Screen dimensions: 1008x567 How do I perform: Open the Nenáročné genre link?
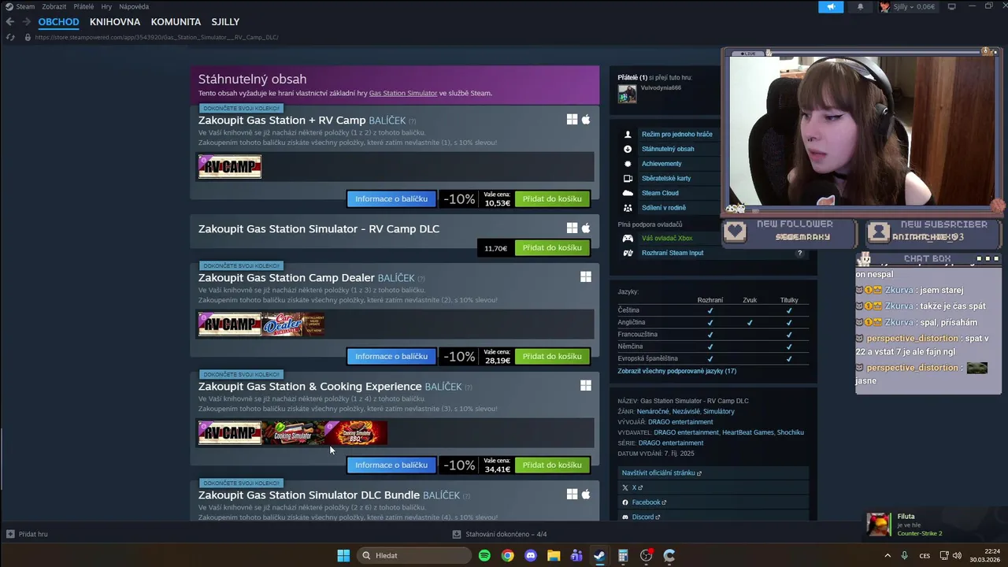tap(653, 412)
